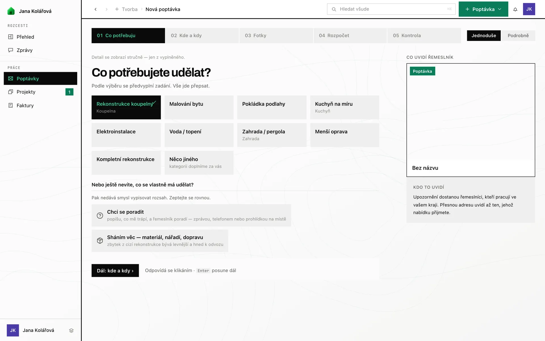Select the Pokládka podlahy option
545x341 pixels.
(x=272, y=107)
